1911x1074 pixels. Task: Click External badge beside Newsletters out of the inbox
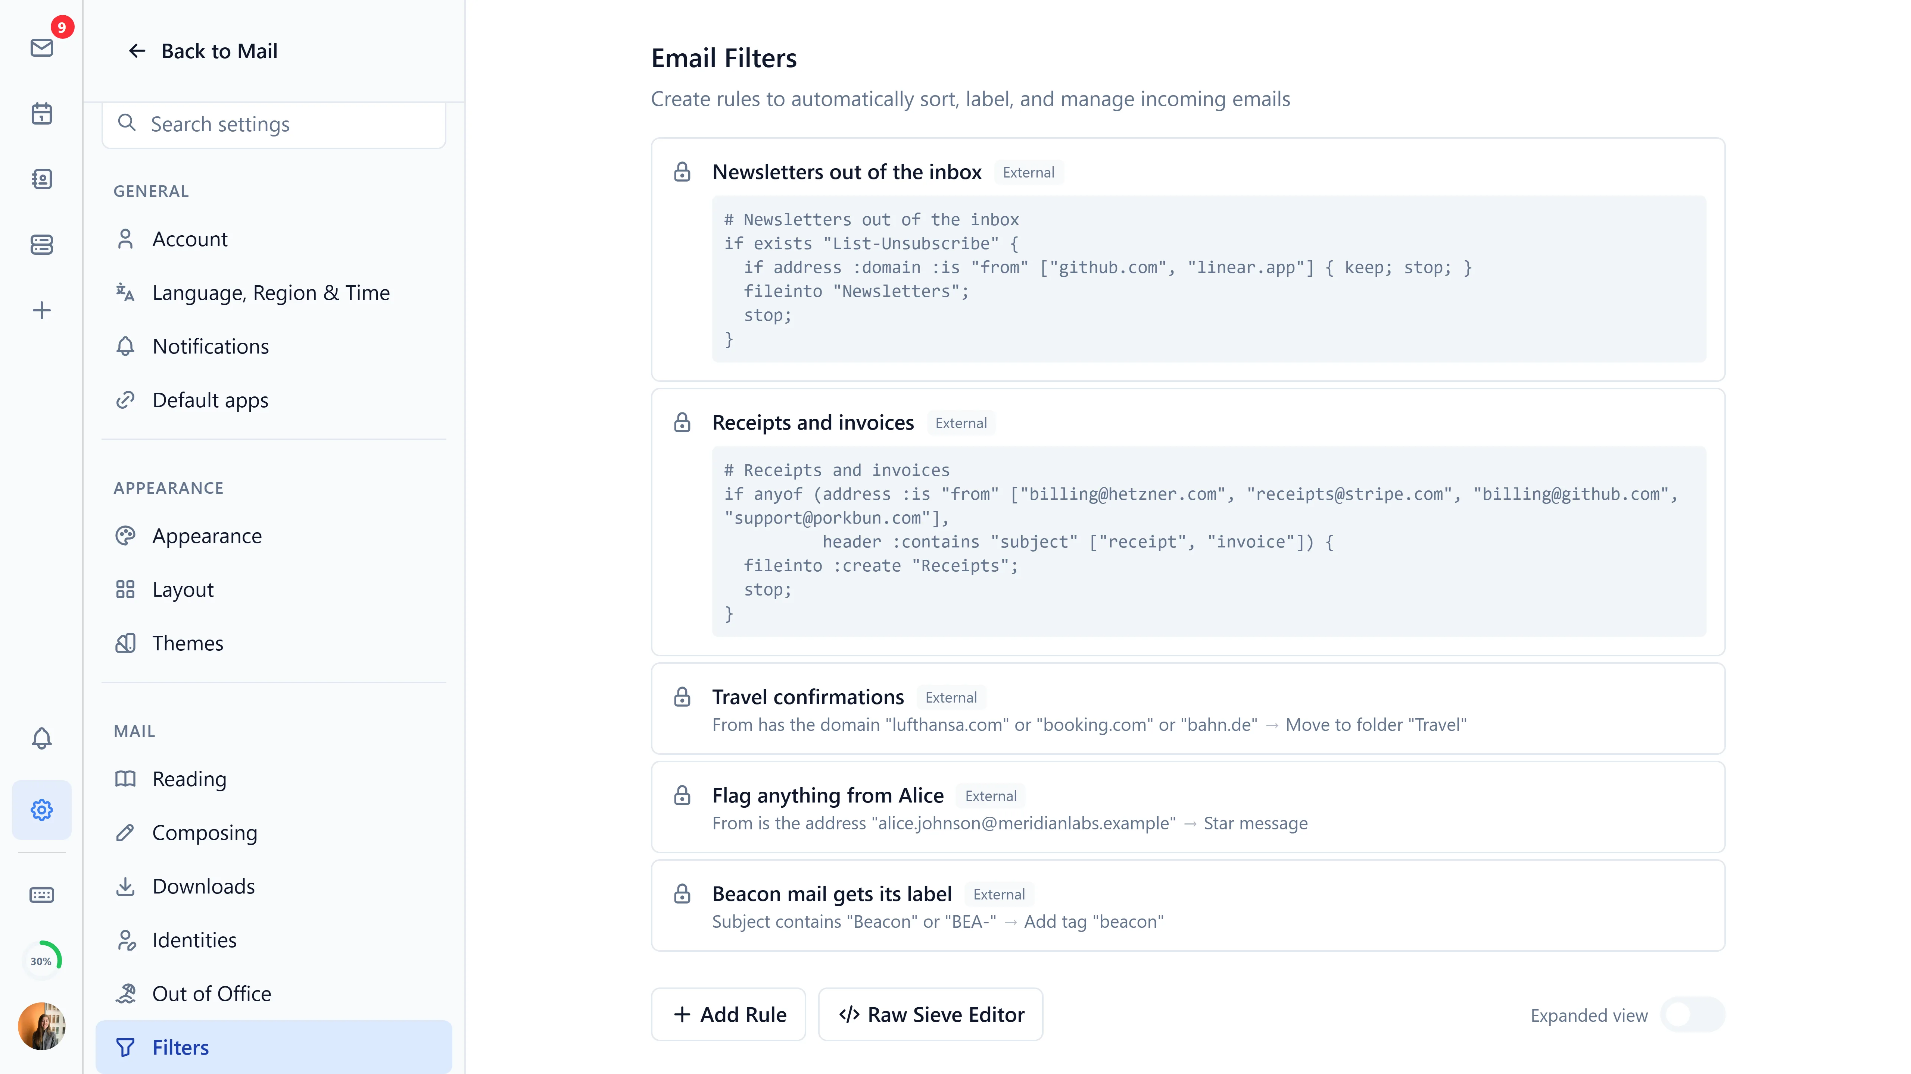1028,172
